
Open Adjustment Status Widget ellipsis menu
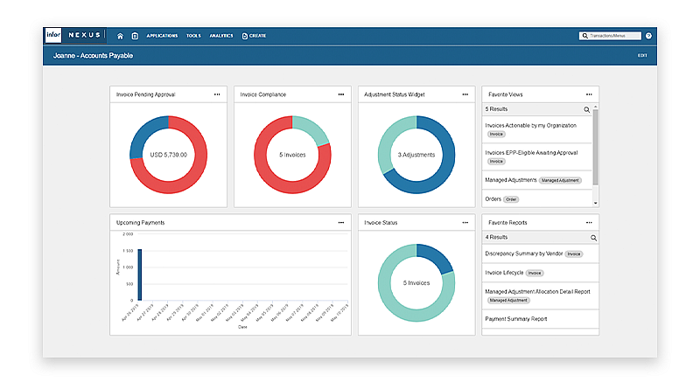(465, 94)
